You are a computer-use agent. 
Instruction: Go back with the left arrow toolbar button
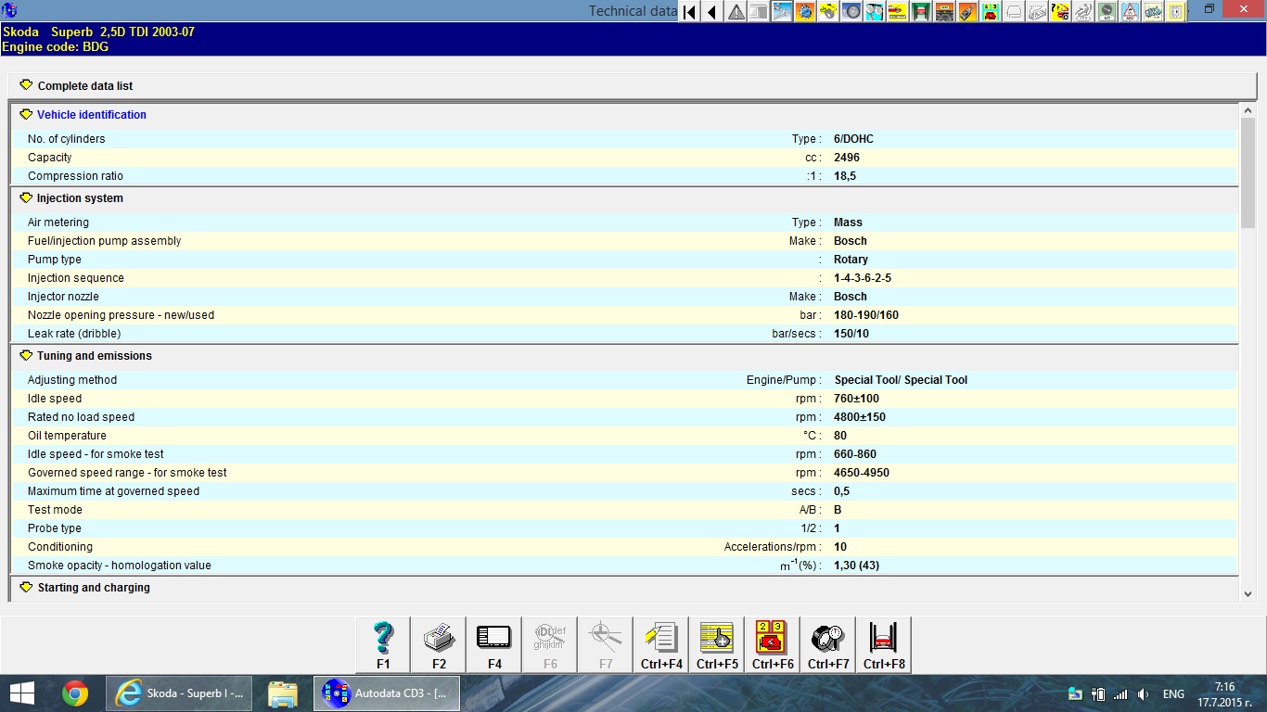click(712, 12)
